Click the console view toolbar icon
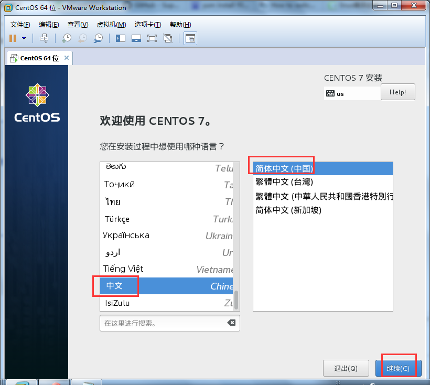Viewport: 430px width, 385px height. coord(190,38)
